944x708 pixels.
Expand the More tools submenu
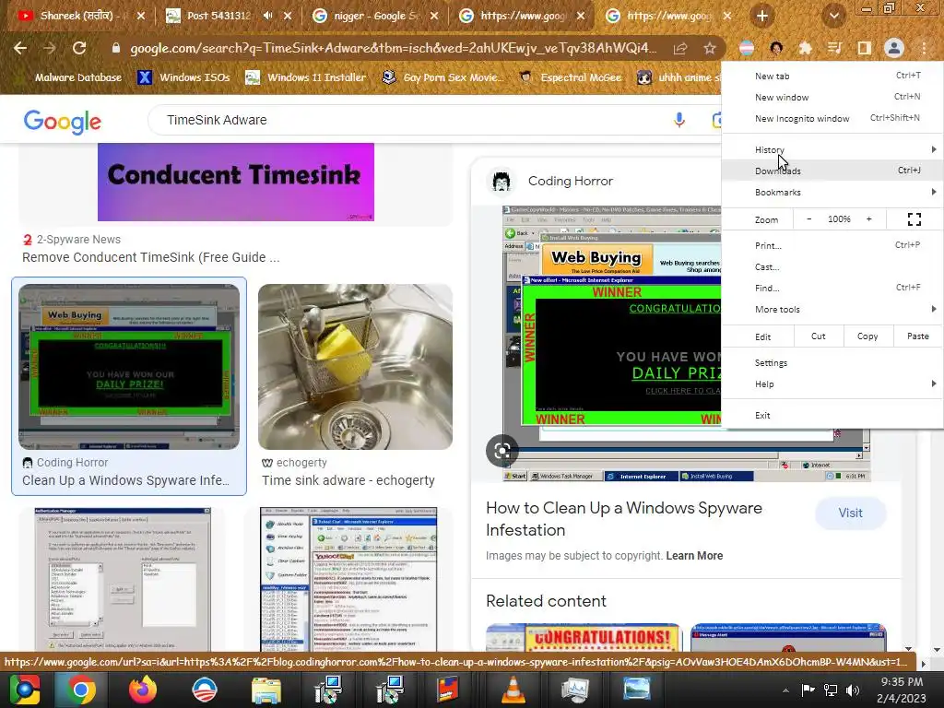(x=832, y=309)
